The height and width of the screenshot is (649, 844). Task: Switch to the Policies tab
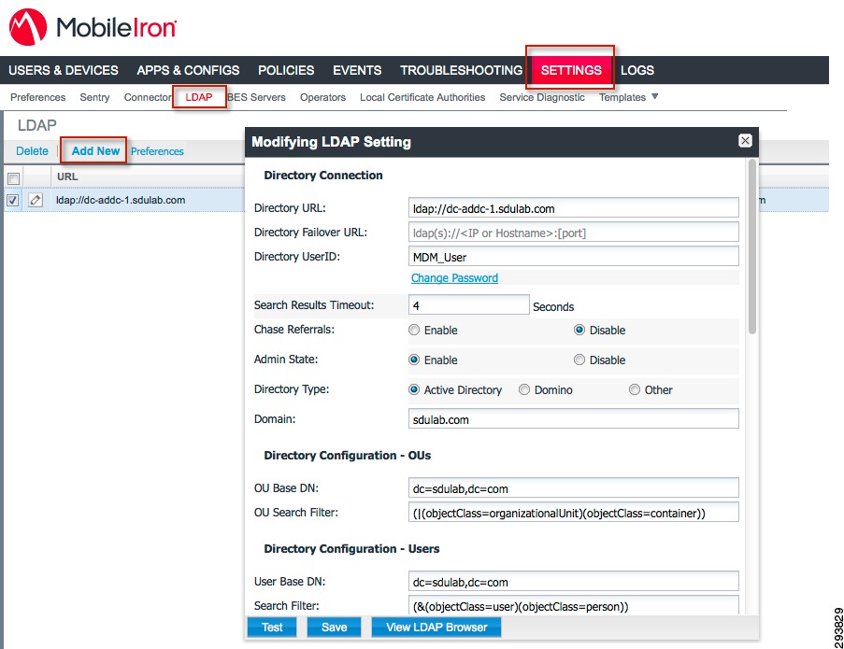(286, 70)
